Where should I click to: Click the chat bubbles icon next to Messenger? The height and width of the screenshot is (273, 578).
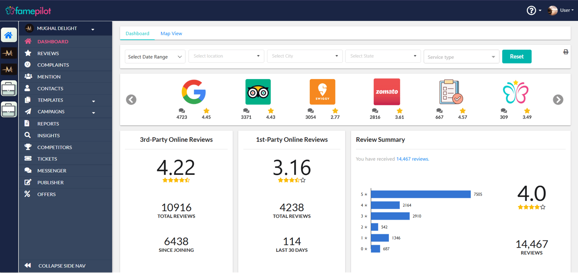click(x=28, y=170)
